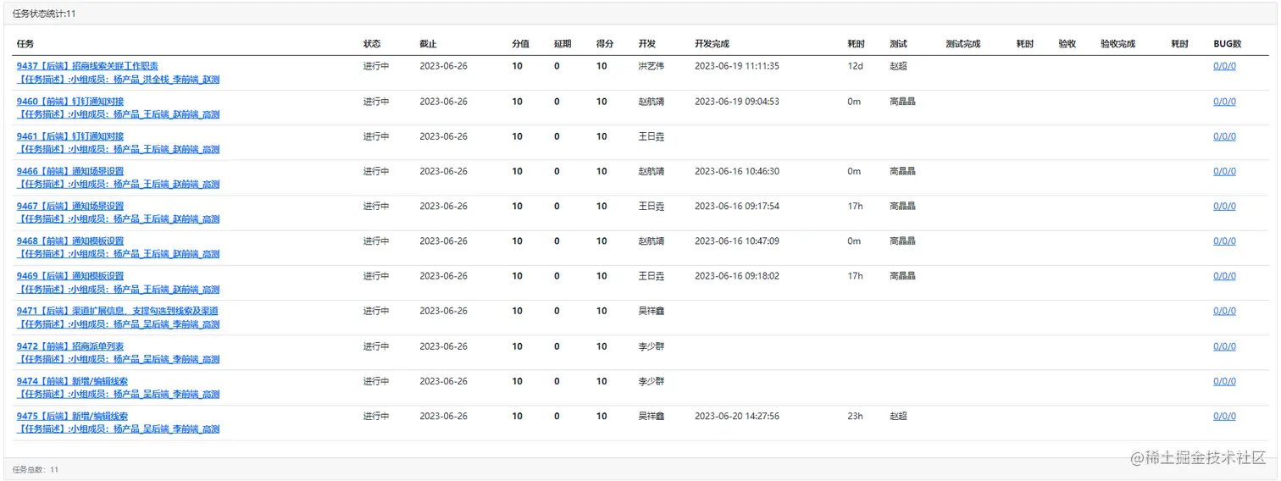
Task: Open task 9466 前端 通知场景设置 link
Action: pyautogui.click(x=70, y=171)
